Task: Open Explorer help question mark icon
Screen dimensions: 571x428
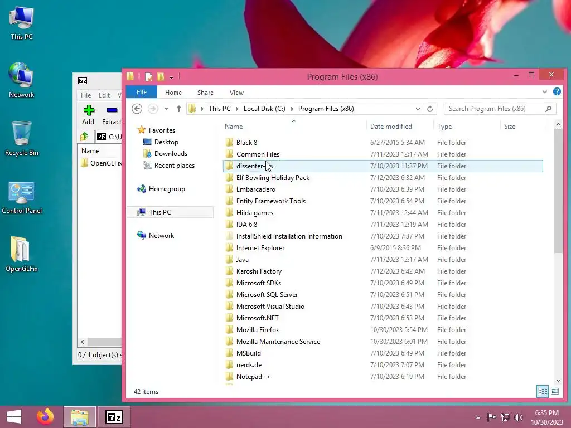Action: (x=557, y=92)
